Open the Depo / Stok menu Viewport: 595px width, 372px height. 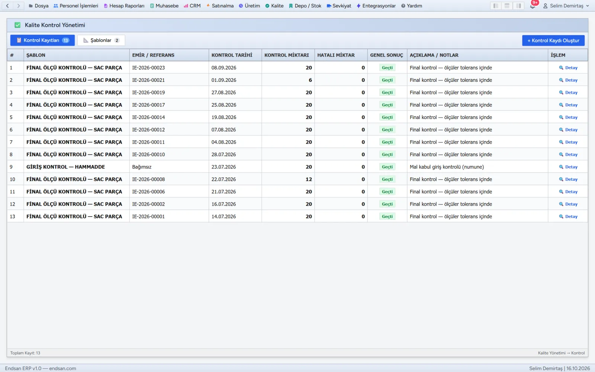pyautogui.click(x=305, y=6)
